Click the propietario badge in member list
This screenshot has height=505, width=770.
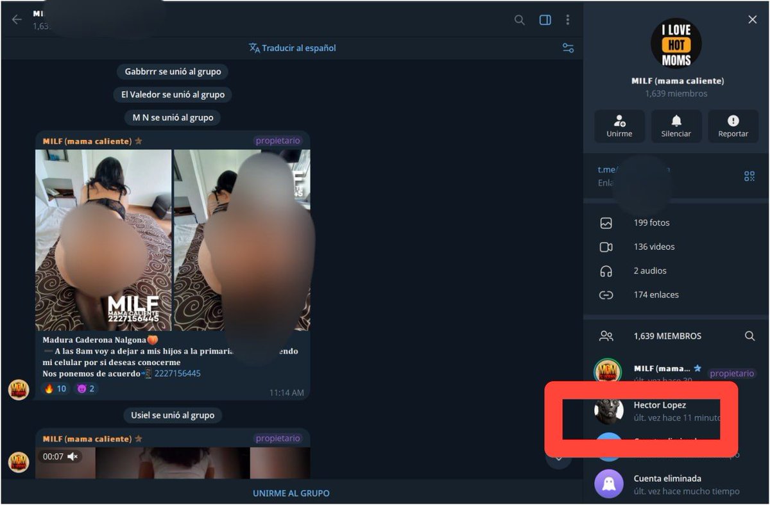(732, 373)
